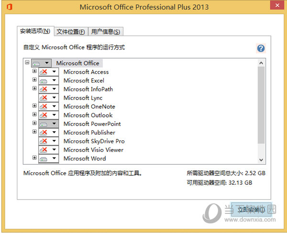287x233 pixels.
Task: Click the 可用驱动器空间: 32.13 GB text
Action: tap(220, 182)
